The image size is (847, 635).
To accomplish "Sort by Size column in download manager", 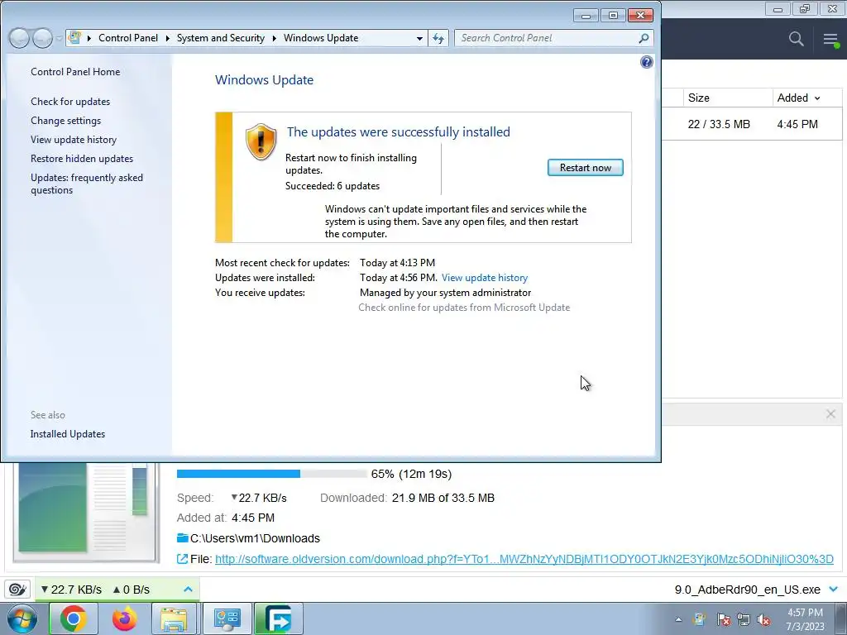I will pyautogui.click(x=698, y=98).
